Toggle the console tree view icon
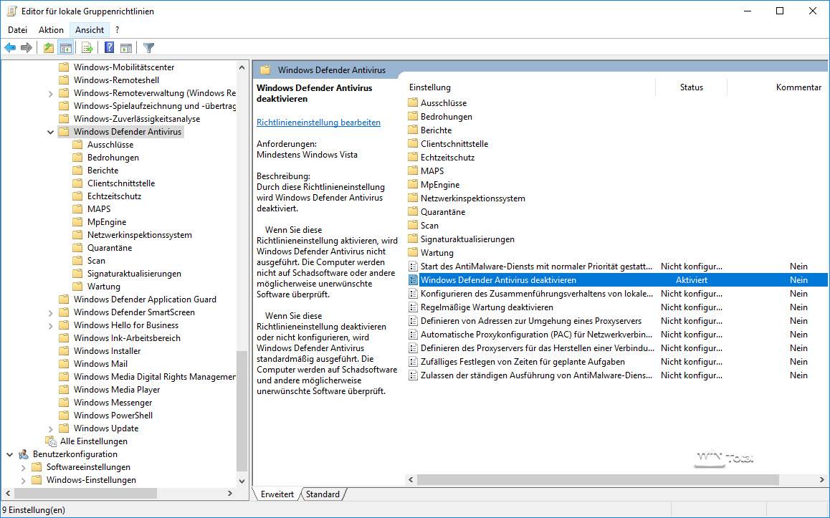Image resolution: width=830 pixels, height=518 pixels. click(x=66, y=48)
